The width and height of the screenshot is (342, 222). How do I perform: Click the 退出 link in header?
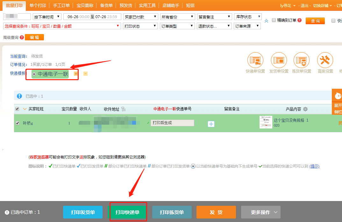304,6
